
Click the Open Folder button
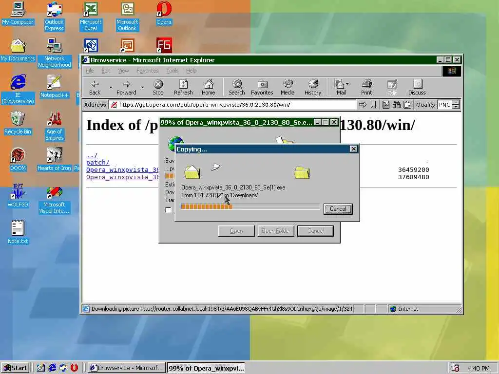point(276,231)
